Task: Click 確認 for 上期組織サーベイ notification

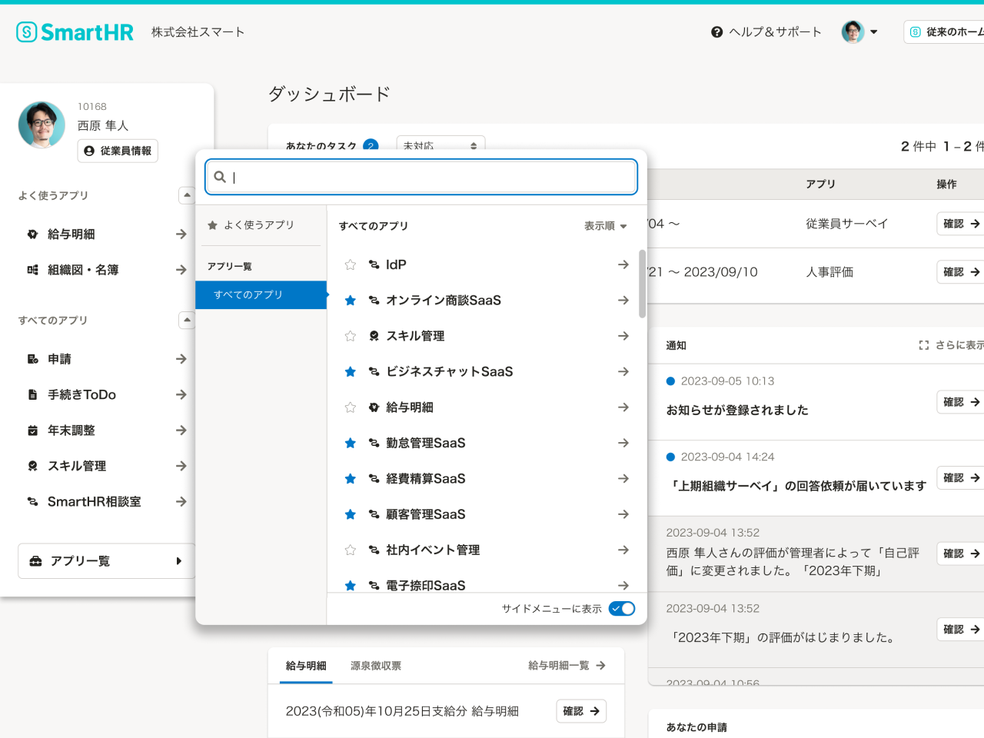Action: click(961, 478)
